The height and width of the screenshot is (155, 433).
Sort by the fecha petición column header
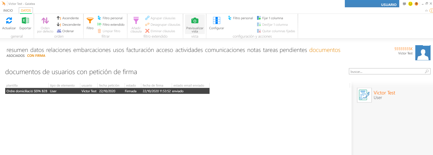click(109, 85)
